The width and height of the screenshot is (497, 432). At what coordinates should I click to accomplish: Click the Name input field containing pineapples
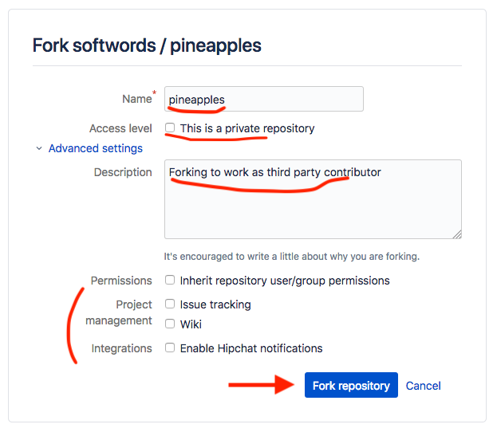point(263,99)
